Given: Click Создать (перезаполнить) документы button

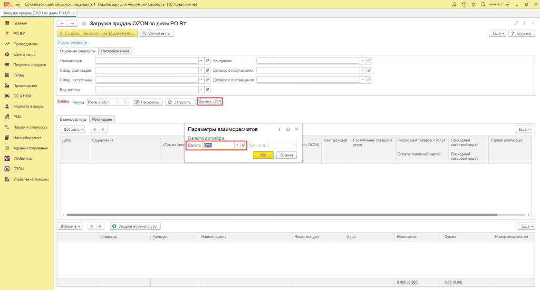Looking at the screenshot, I should 97,33.
